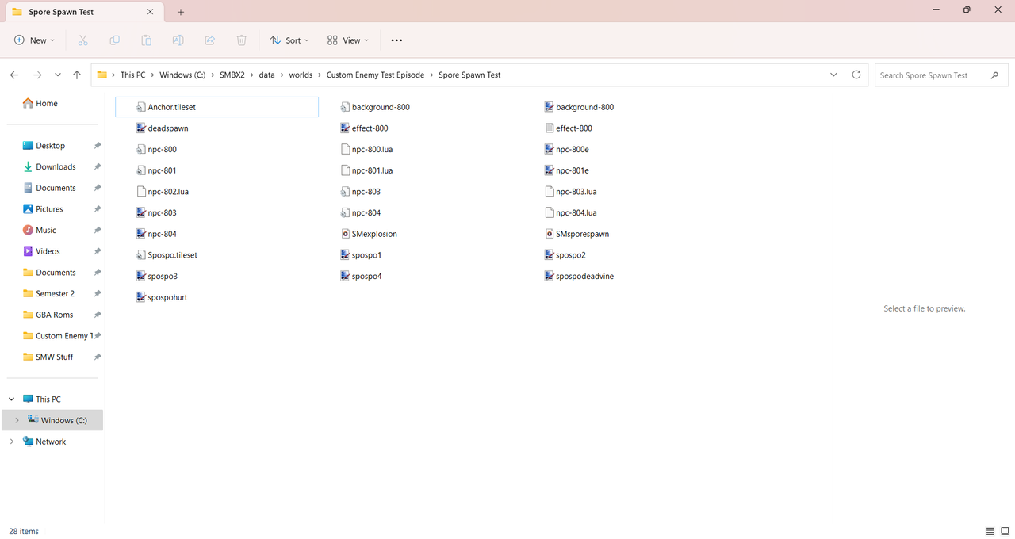The image size is (1015, 539).
Task: Open the Sort dropdown menu
Action: pos(289,40)
